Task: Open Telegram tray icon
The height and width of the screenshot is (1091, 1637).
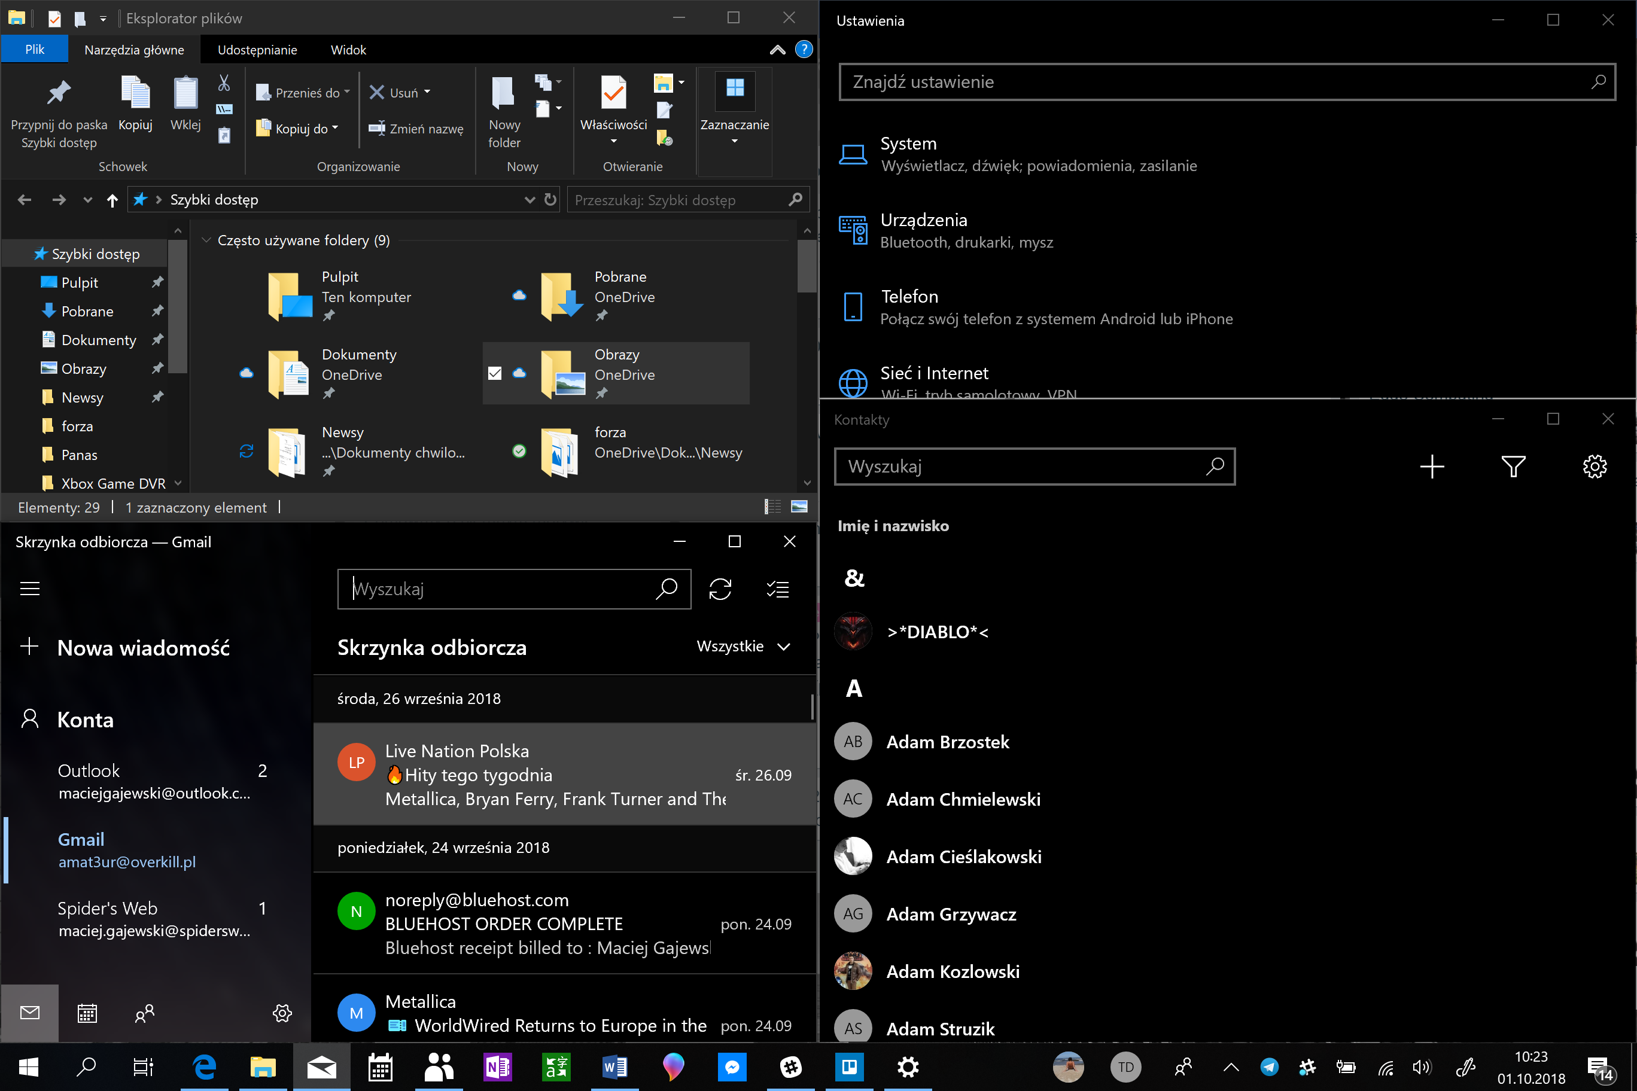Action: pos(1270,1066)
